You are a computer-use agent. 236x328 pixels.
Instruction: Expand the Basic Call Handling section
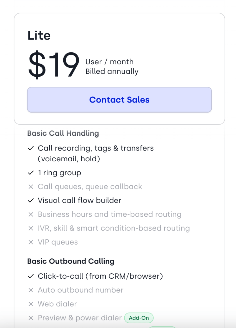click(x=63, y=133)
